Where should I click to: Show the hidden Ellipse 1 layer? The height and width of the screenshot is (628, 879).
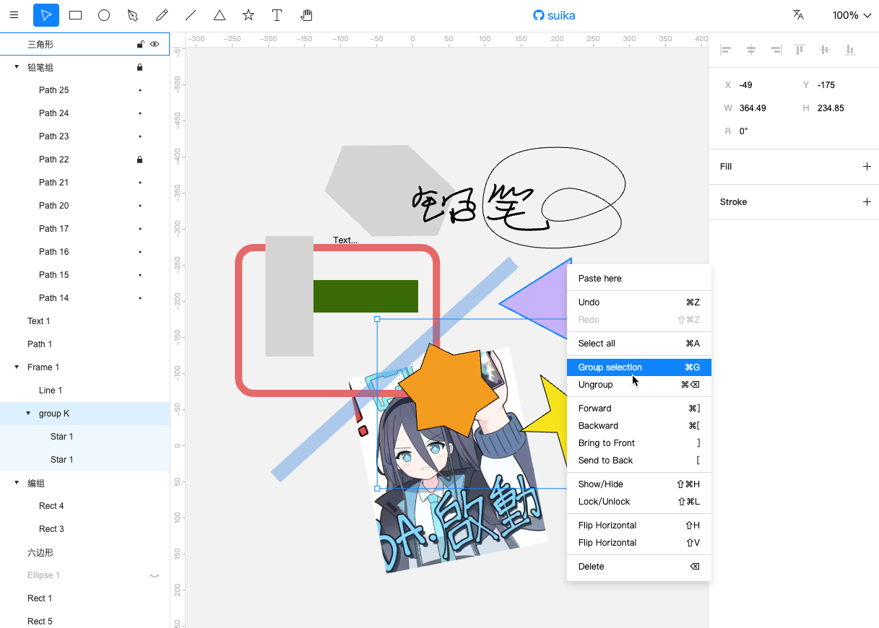point(155,575)
